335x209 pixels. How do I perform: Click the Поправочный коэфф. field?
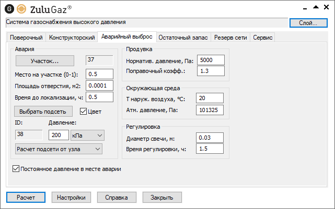(x=211, y=71)
